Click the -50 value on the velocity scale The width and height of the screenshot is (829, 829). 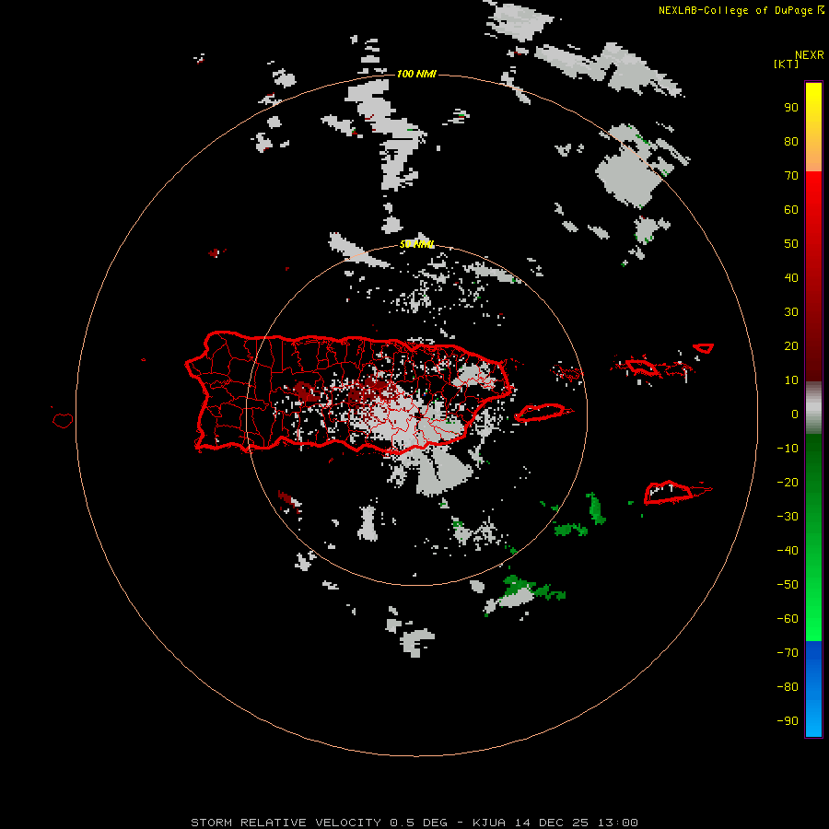click(788, 584)
